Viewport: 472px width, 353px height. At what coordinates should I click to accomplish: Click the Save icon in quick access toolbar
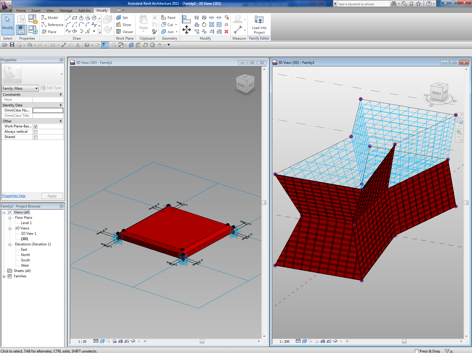(12, 45)
